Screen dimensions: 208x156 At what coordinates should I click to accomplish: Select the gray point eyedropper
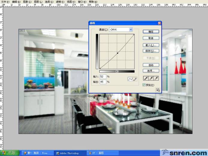(151, 78)
